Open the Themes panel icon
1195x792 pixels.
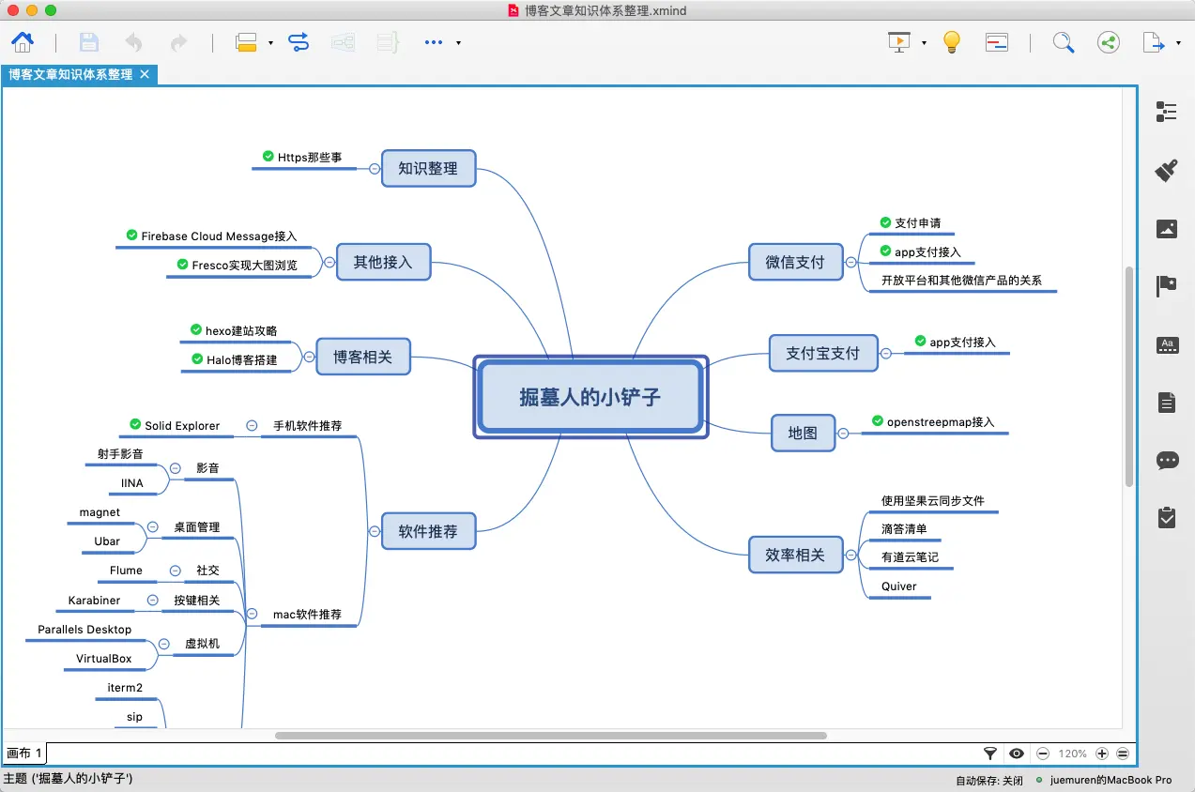pyautogui.click(x=1167, y=344)
